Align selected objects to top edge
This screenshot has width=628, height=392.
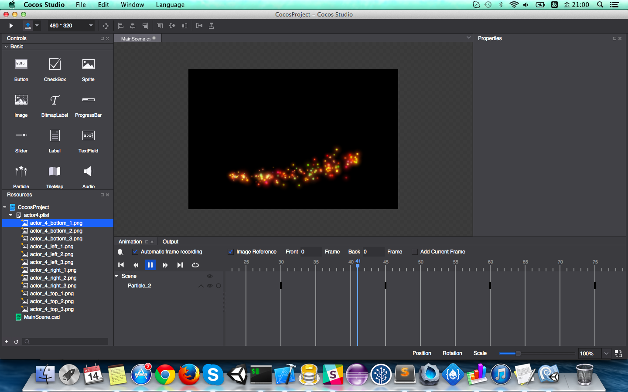click(160, 26)
